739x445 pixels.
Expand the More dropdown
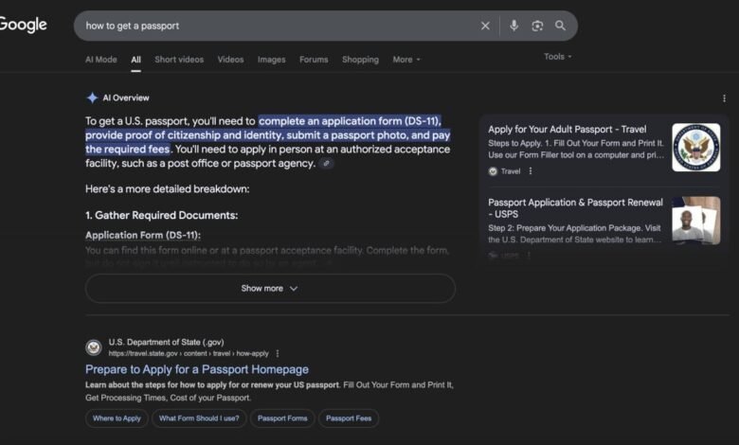406,60
